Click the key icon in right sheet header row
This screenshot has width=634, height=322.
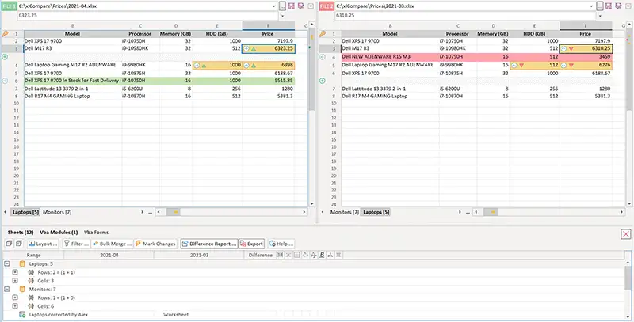pos(323,34)
